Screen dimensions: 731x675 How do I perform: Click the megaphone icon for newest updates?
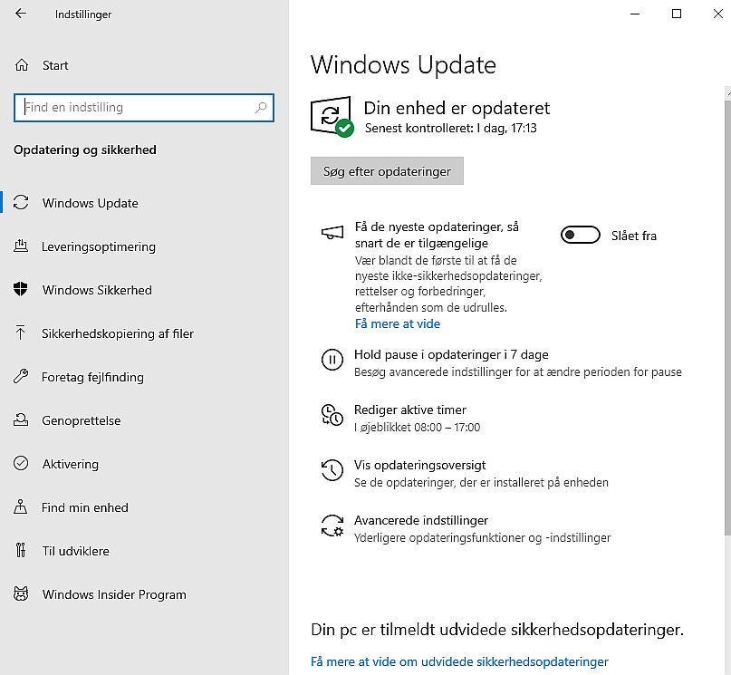tap(332, 232)
